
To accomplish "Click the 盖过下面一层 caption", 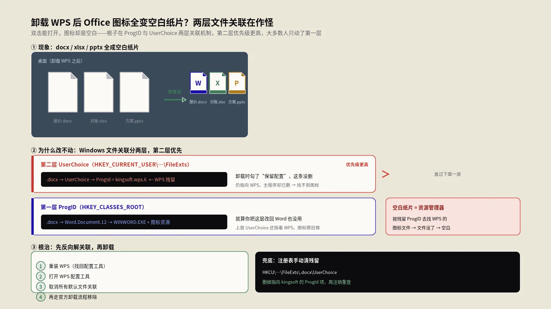I will click(x=447, y=174).
